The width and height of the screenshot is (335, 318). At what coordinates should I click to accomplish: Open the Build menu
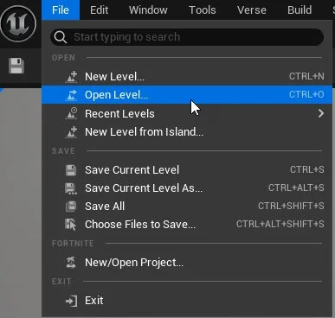click(300, 10)
